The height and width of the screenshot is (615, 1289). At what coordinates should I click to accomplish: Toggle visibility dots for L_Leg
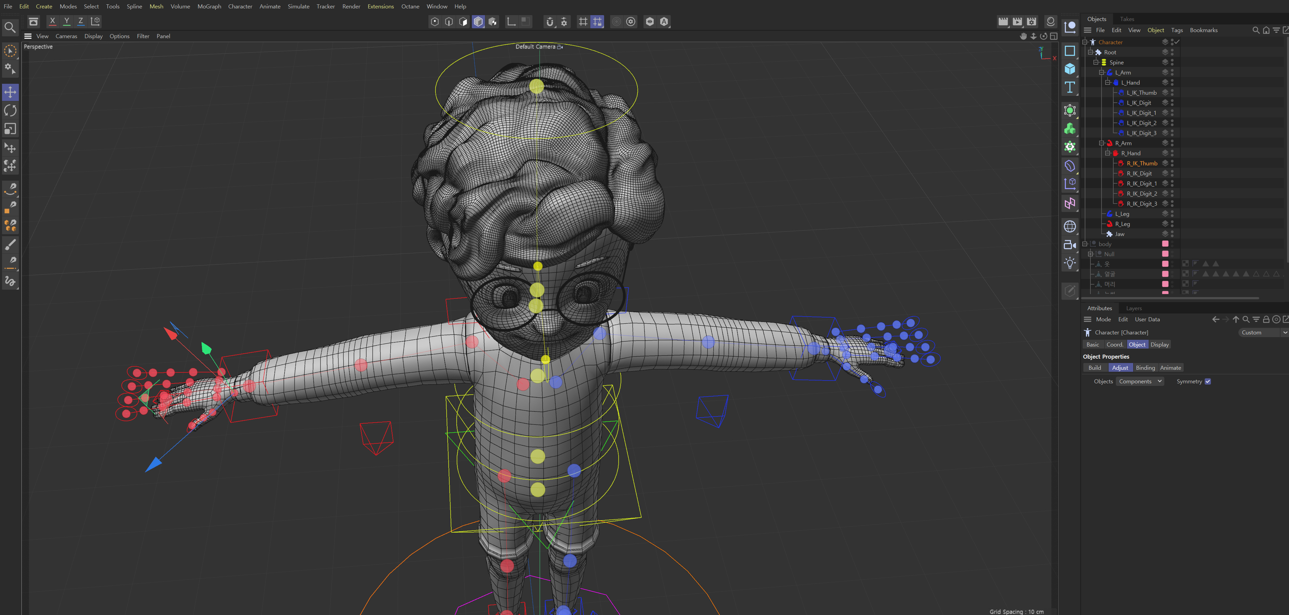point(1172,214)
